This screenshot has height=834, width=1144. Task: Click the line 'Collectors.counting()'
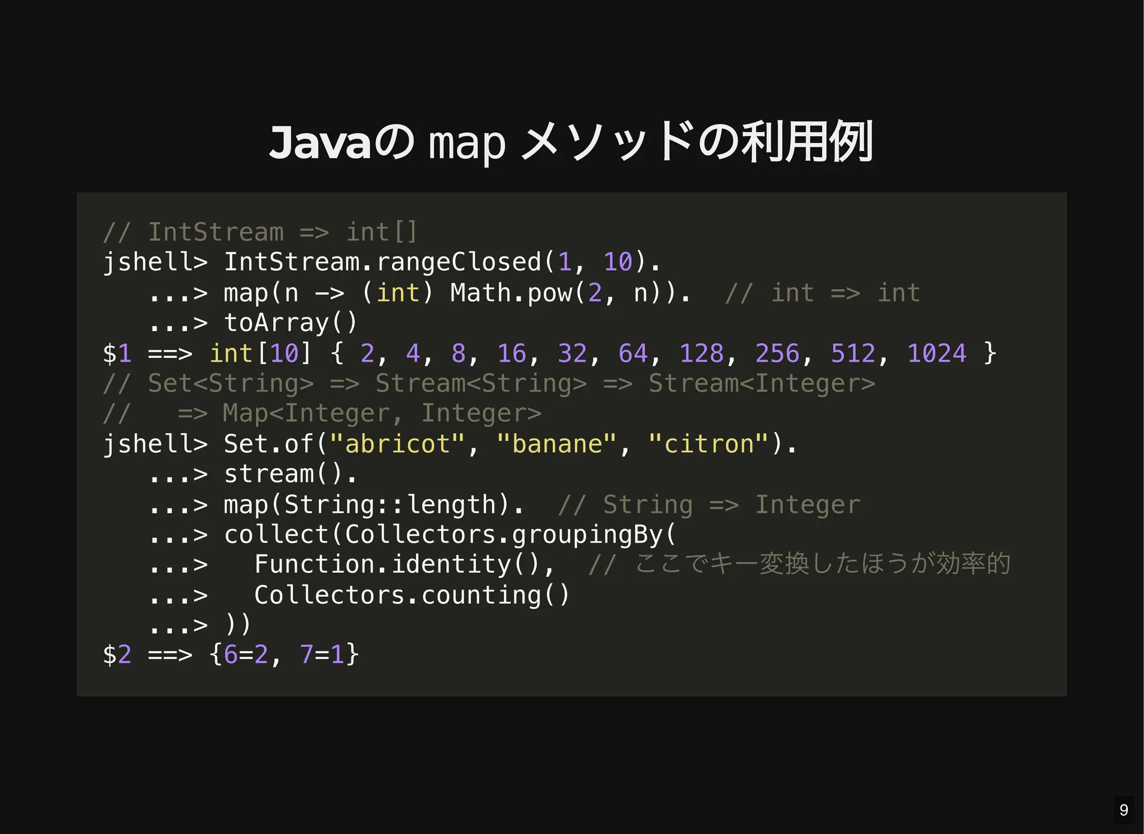412,595
